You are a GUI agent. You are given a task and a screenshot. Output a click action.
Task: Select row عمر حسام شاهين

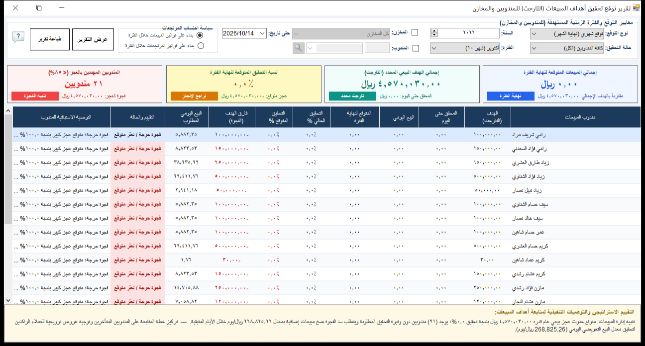click(326, 232)
